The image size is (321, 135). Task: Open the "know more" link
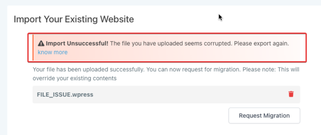(53, 52)
